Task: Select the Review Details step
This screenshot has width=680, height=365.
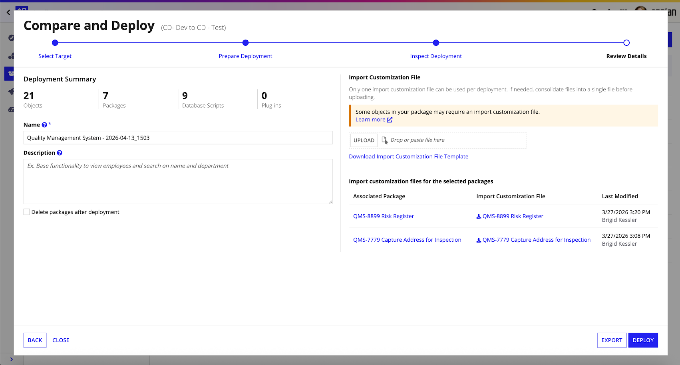Action: [626, 56]
